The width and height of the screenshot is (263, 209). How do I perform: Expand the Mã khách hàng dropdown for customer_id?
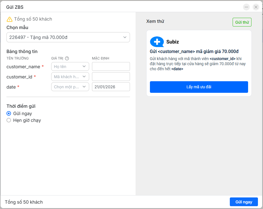click(x=70, y=77)
